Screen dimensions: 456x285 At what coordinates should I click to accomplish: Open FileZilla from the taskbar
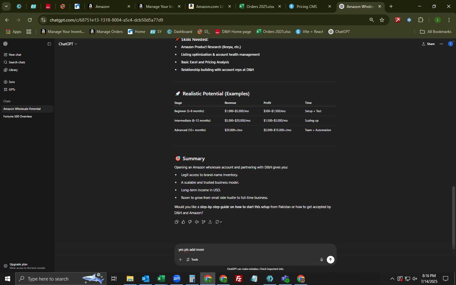coord(239,279)
